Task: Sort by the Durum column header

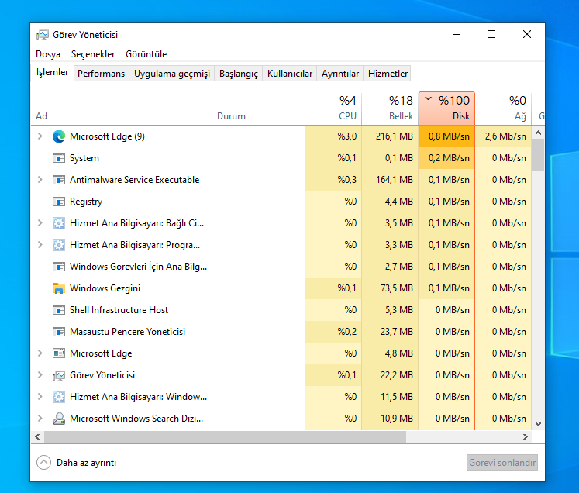Action: click(x=258, y=109)
